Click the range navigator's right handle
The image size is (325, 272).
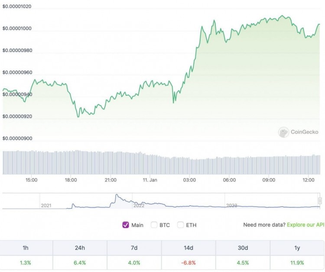320,201
